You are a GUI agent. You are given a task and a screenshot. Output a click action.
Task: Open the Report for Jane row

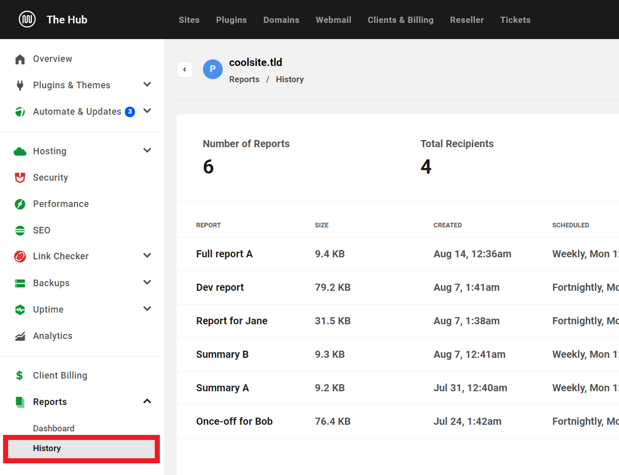click(x=398, y=321)
